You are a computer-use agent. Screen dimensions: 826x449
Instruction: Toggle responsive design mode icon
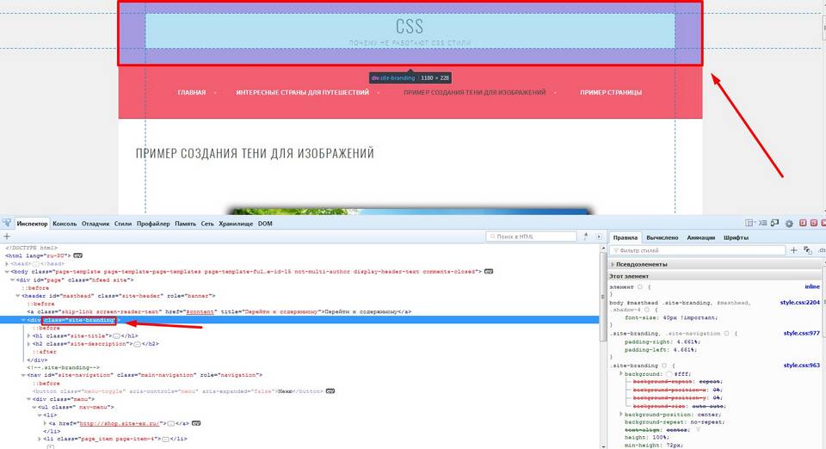pyautogui.click(x=775, y=223)
